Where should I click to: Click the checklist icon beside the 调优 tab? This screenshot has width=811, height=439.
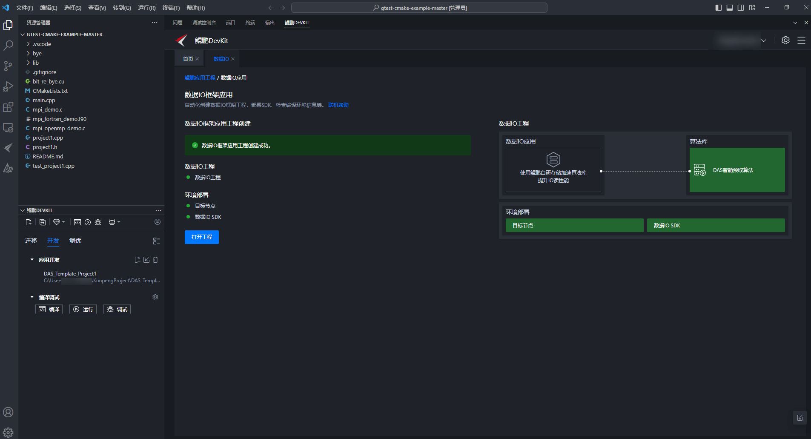[x=157, y=241]
